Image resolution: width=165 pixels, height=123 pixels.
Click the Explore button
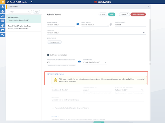click(x=124, y=14)
